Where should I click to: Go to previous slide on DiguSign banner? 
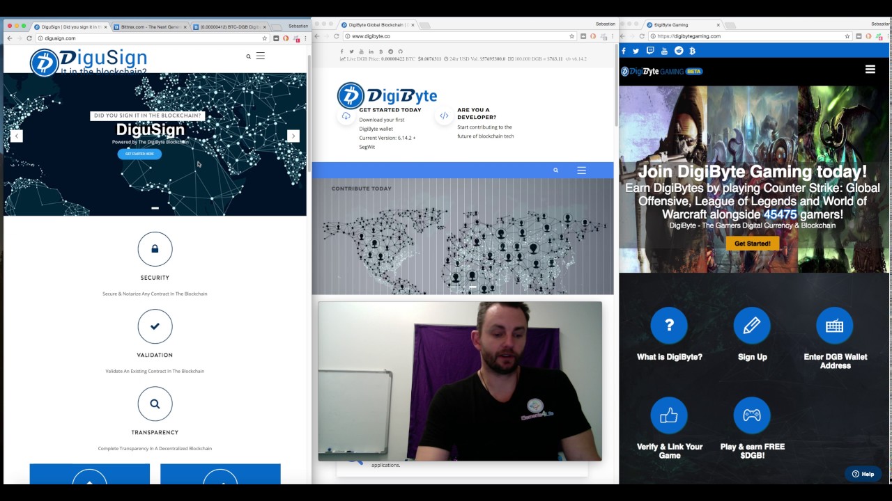pos(17,136)
